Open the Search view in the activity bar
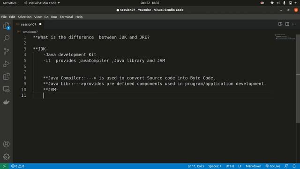Screen dimensions: 300x169 (6, 38)
